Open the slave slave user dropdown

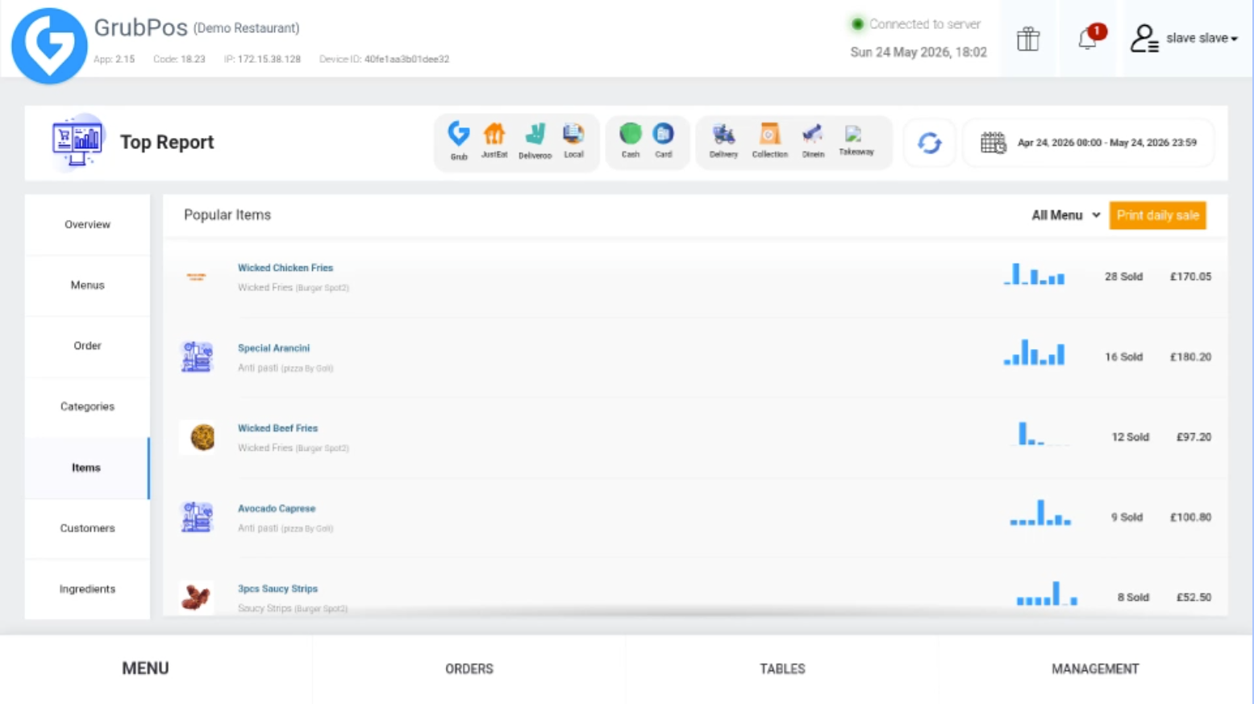coord(1184,38)
